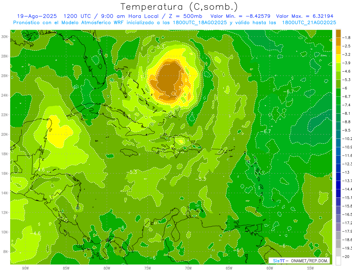Click the 80W longitude axis label
Image resolution: width=352 pixels, height=272 pixels.
pos(107,268)
